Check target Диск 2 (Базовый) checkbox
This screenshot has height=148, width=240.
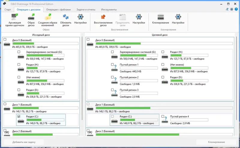point(88,130)
